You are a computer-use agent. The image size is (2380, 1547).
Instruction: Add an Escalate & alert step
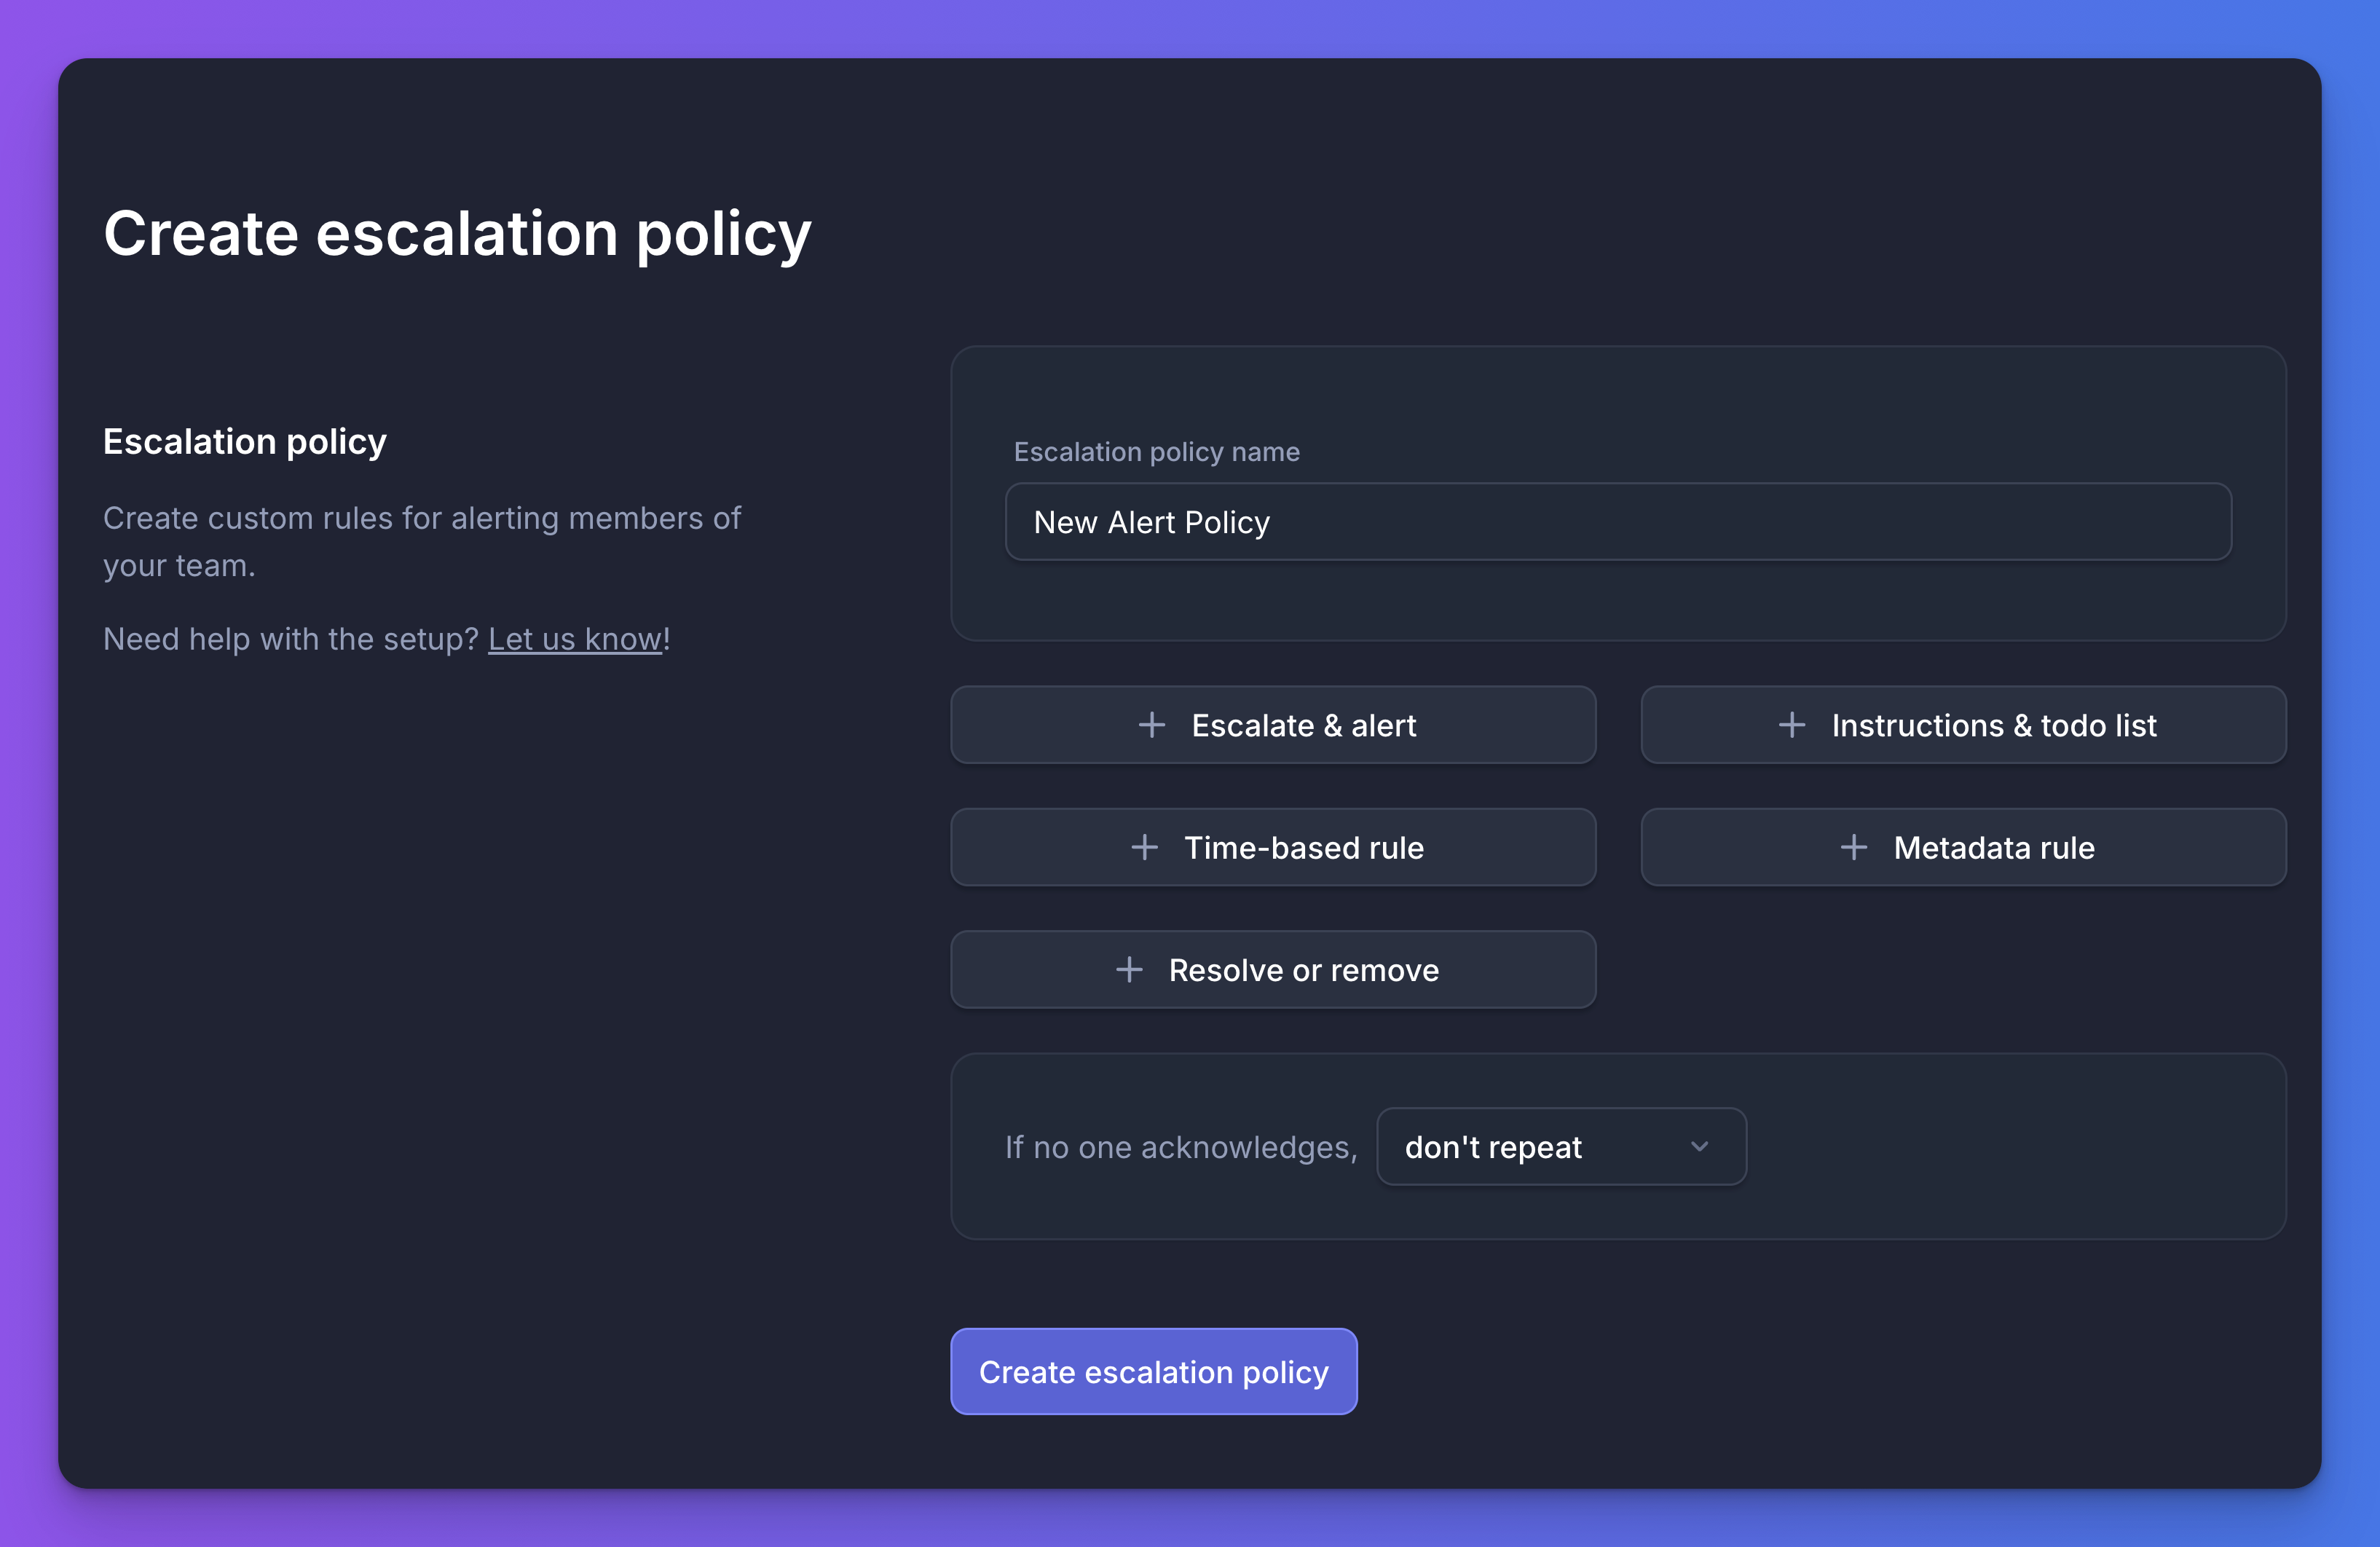click(x=1273, y=725)
